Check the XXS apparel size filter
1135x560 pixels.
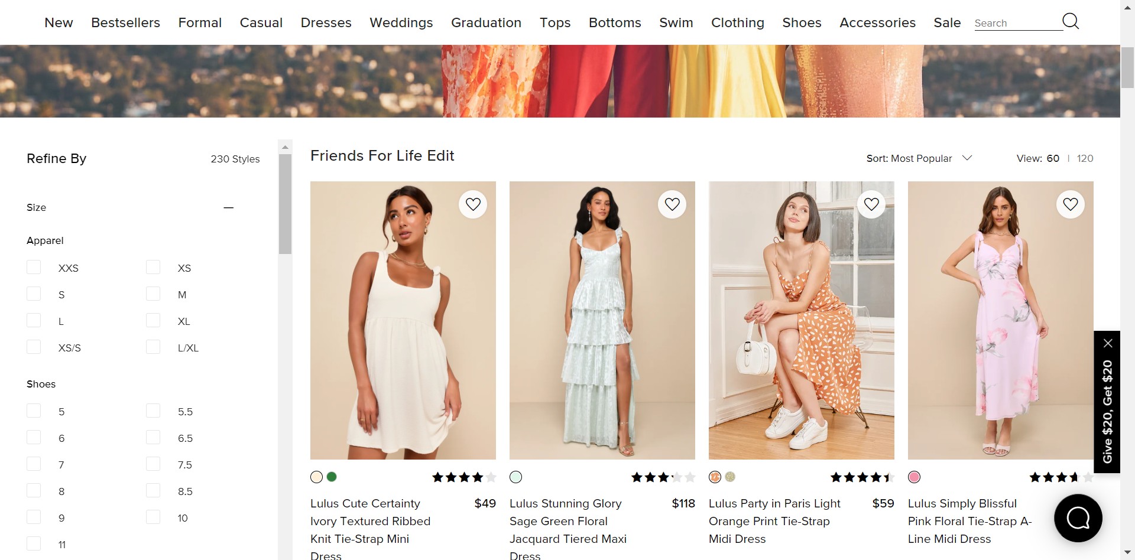(x=34, y=268)
